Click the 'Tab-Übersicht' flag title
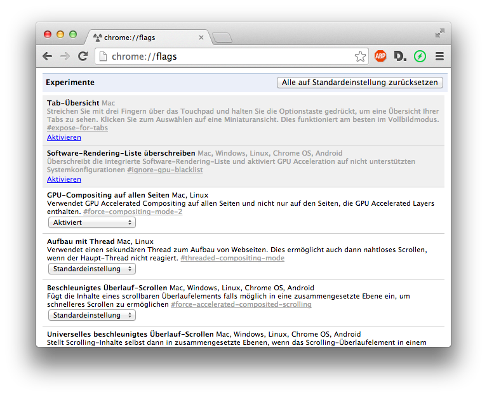The height and width of the screenshot is (397, 487). 73,103
